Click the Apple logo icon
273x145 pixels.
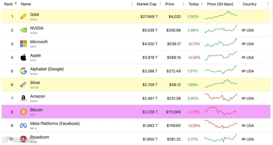click(x=24, y=57)
